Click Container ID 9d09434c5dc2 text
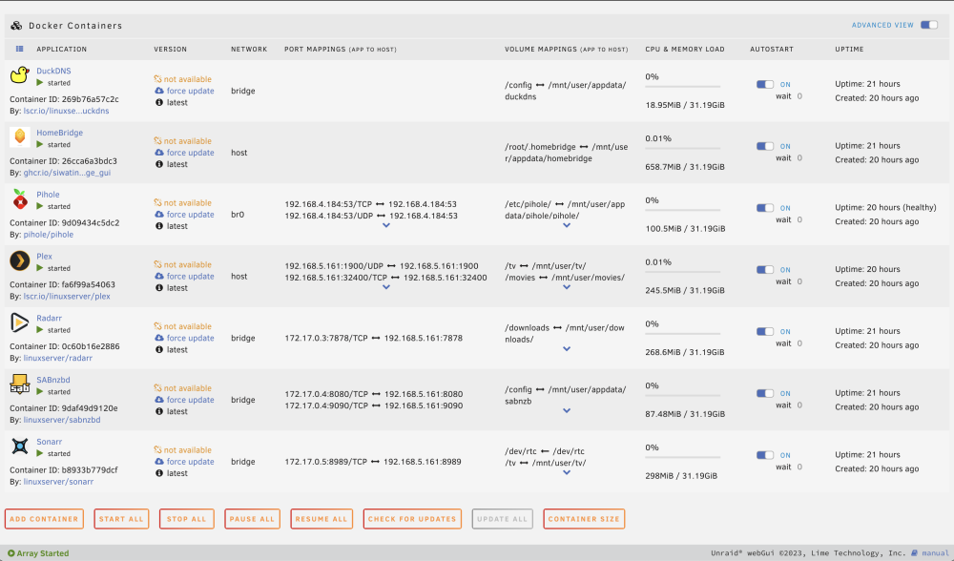The width and height of the screenshot is (954, 561). click(x=65, y=222)
